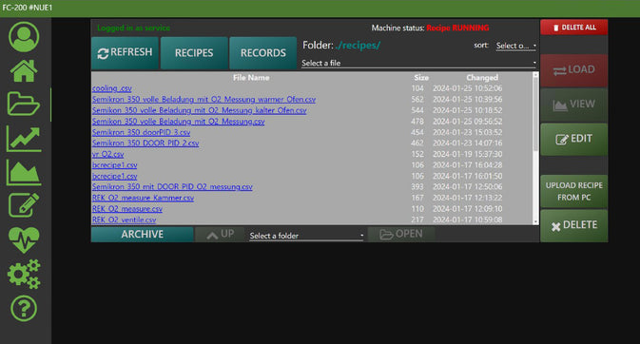
Task: Click the ARCHIVE button
Action: point(142,234)
